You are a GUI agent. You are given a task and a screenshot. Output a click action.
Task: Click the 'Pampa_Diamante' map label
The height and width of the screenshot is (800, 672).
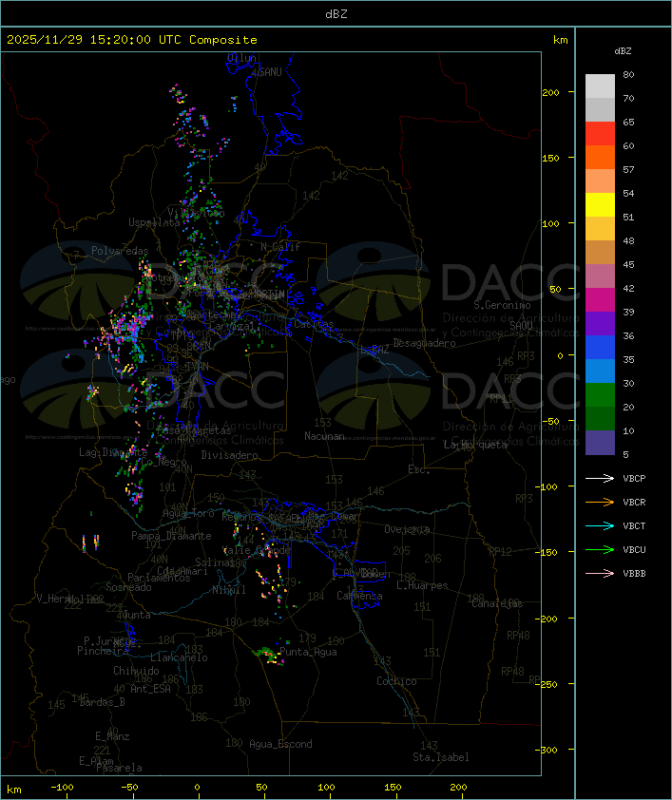click(171, 536)
